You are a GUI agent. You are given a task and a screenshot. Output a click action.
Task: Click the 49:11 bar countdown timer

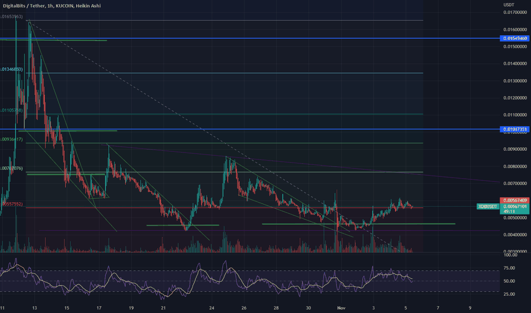[509, 212]
